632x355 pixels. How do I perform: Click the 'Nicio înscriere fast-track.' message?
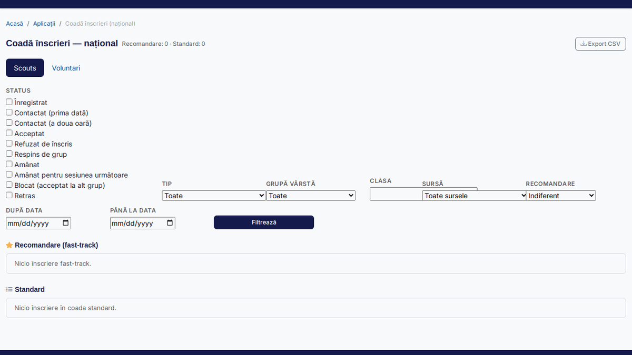click(x=53, y=263)
